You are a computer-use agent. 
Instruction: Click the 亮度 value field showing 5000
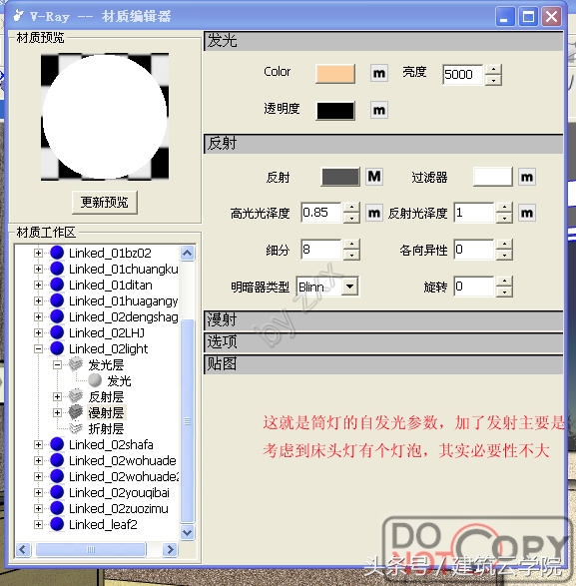[462, 75]
